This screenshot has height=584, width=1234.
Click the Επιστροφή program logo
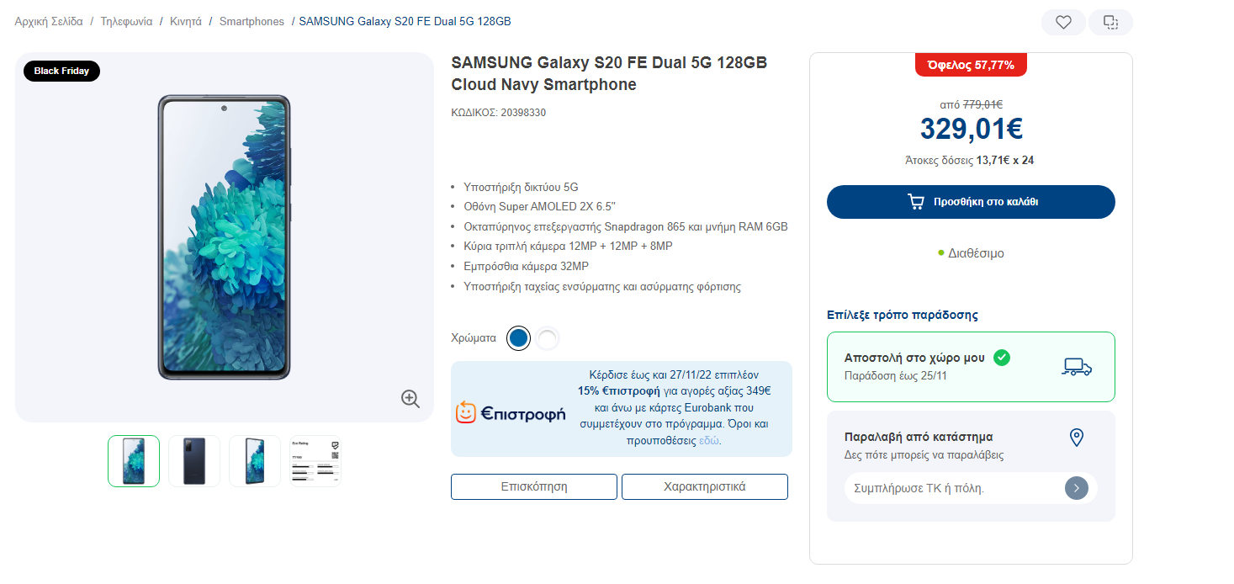pyautogui.click(x=511, y=413)
